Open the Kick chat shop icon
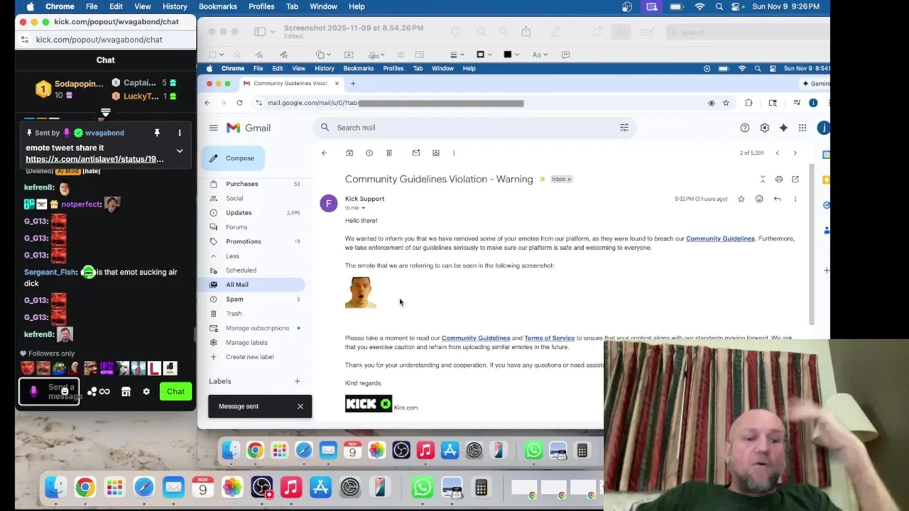 [x=126, y=391]
